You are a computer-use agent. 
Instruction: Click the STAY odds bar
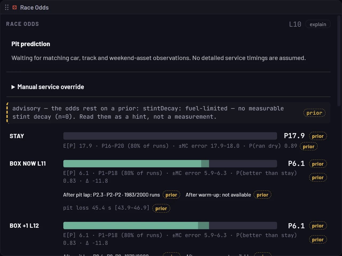tap(170, 136)
